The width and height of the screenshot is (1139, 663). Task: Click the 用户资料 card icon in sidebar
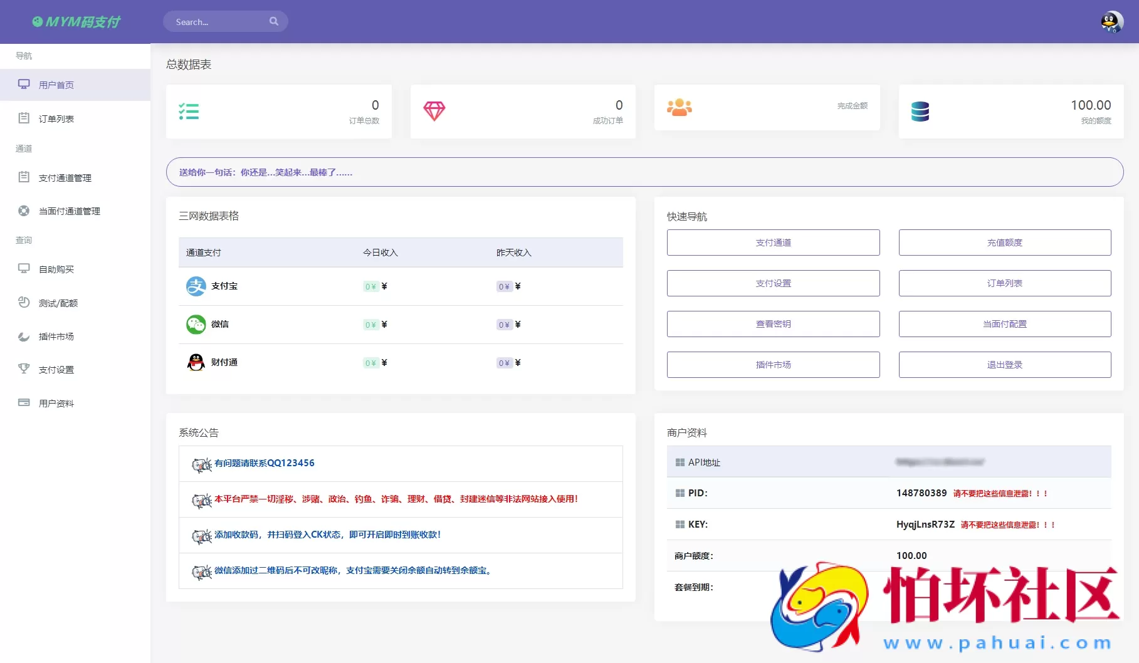click(24, 402)
